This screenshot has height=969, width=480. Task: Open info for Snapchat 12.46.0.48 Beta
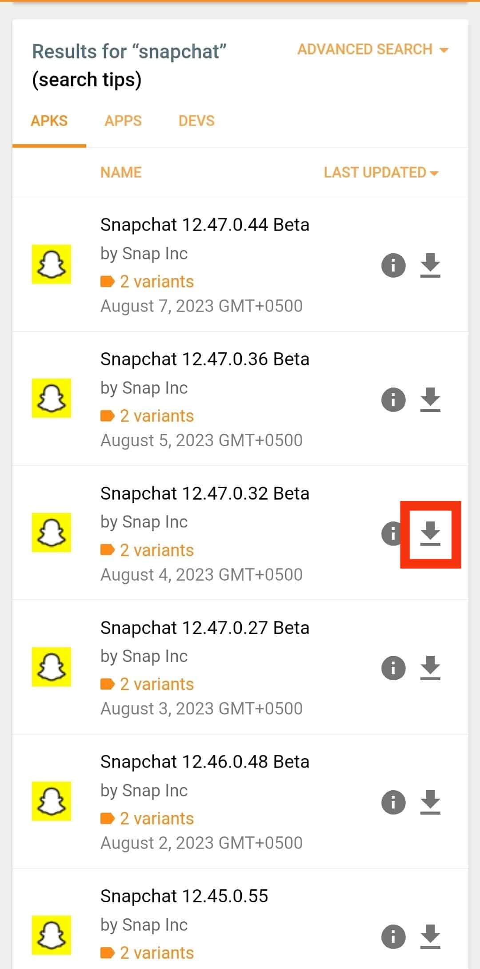coord(393,802)
